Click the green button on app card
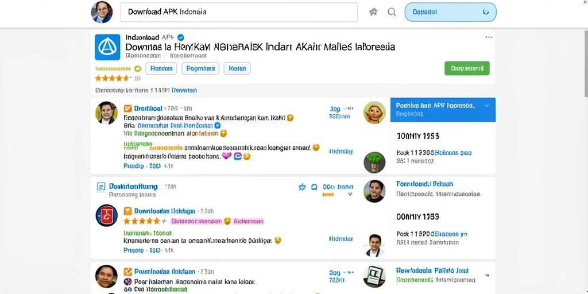 [x=467, y=68]
